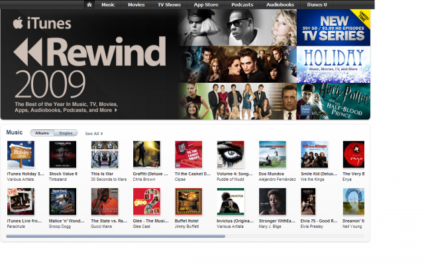Viewport: 424px width, 265px height.
Task: Switch Music section to Albums
Action: click(x=42, y=133)
